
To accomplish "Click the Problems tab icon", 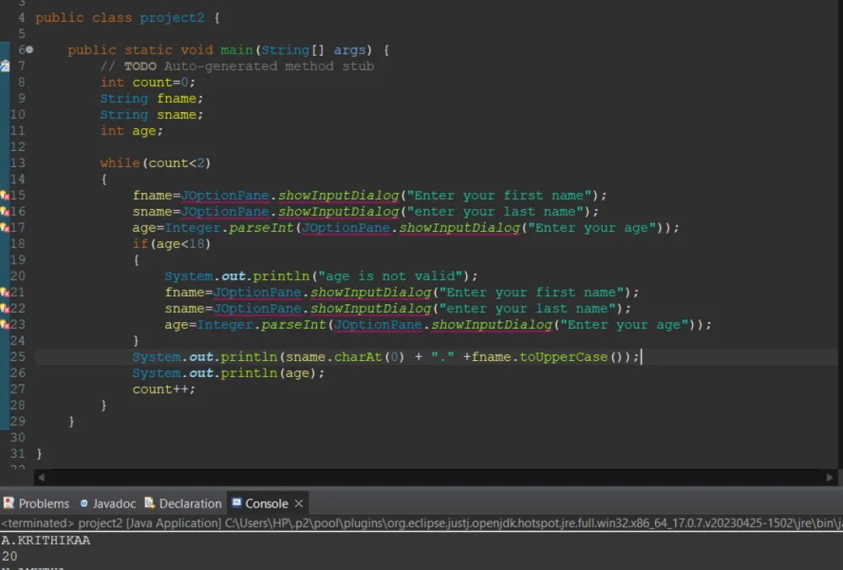I will tap(8, 503).
